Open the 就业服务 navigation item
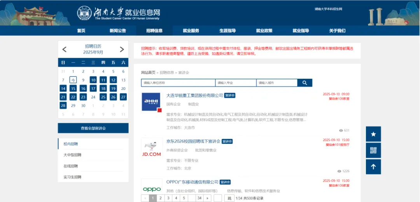The height and width of the screenshot is (202, 420). pos(191,31)
